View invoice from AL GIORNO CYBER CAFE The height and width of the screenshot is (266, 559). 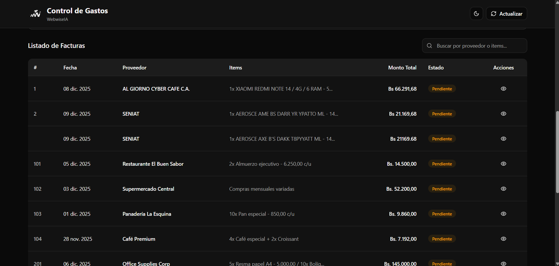pos(503,89)
